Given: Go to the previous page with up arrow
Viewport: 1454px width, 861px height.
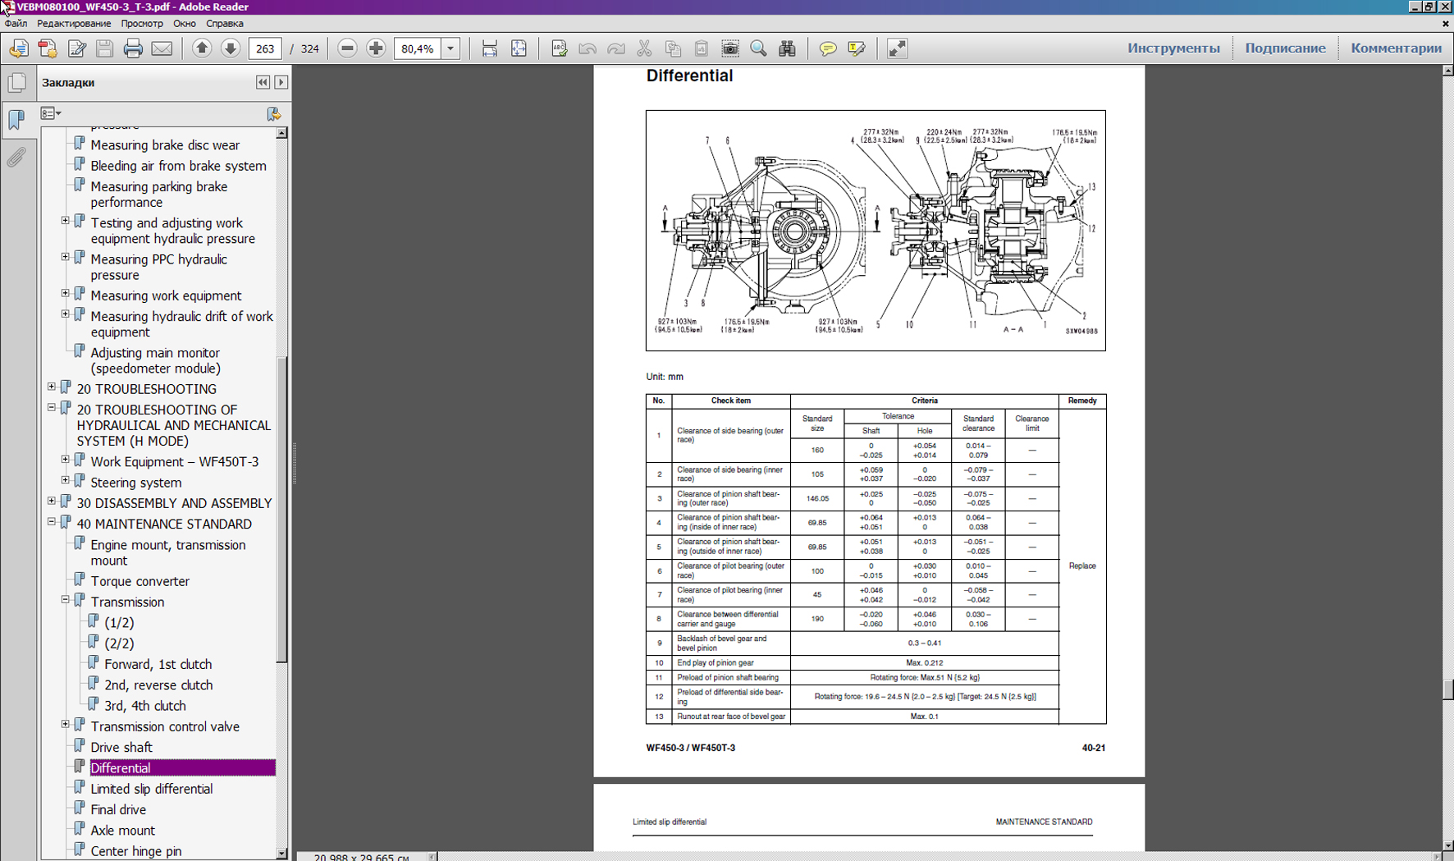Looking at the screenshot, I should [x=202, y=48].
